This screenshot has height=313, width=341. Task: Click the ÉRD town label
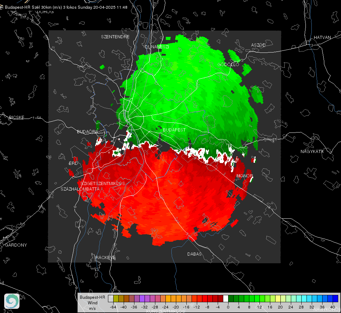point(73,163)
